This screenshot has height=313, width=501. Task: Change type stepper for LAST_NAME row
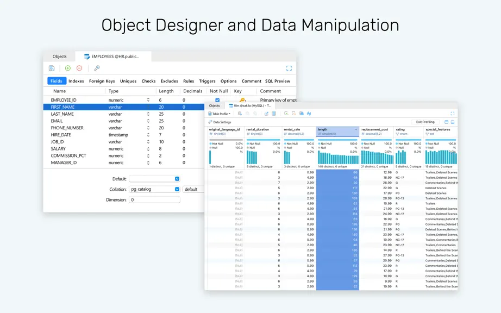click(148, 114)
